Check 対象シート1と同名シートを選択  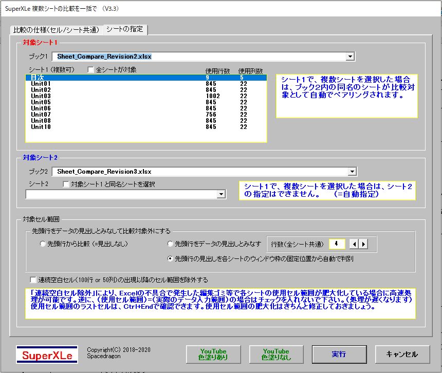point(66,184)
